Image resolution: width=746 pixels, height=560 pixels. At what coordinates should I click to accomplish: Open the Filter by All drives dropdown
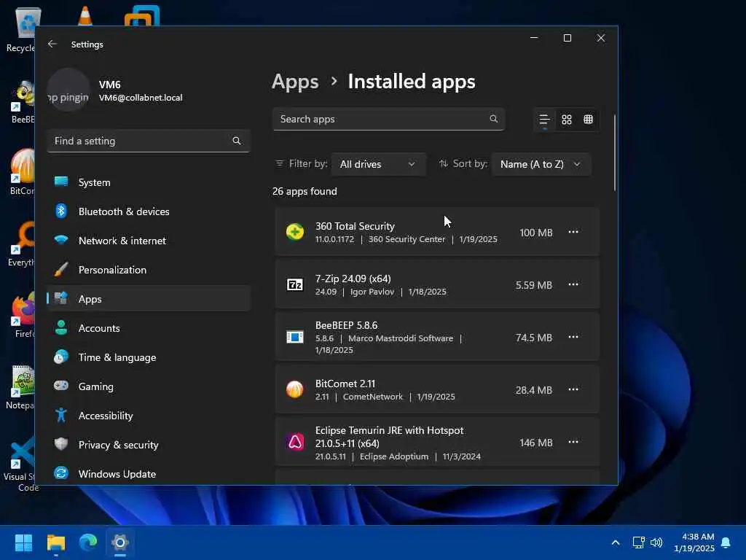pyautogui.click(x=378, y=164)
